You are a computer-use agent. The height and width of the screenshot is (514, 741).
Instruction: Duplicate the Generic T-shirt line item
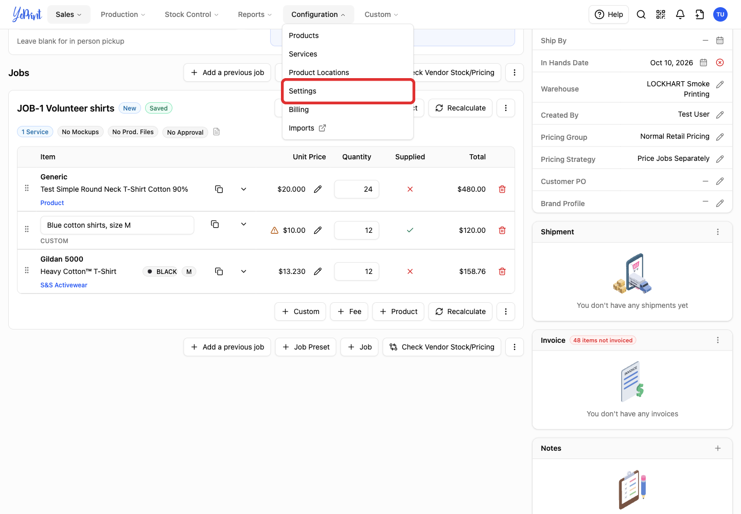[x=219, y=189]
